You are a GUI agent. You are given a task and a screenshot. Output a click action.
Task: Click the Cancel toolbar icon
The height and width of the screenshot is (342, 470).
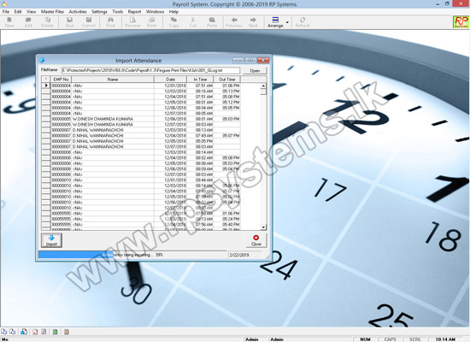click(89, 22)
